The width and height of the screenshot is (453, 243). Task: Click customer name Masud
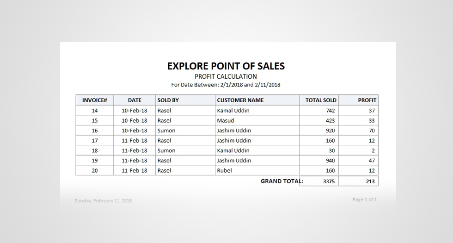tap(226, 121)
